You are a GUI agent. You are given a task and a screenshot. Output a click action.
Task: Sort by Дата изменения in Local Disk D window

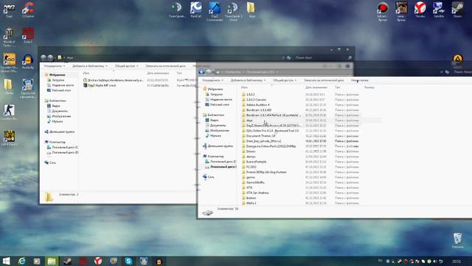[316, 87]
